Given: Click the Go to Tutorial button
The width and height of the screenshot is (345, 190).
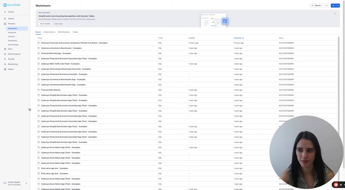Looking at the screenshot, I should 45,24.
